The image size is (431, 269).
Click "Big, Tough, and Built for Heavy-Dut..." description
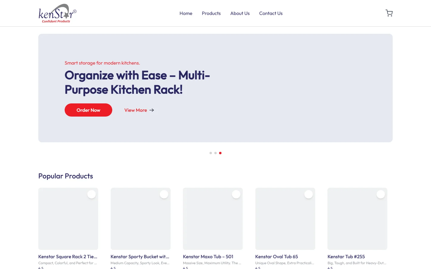357,263
